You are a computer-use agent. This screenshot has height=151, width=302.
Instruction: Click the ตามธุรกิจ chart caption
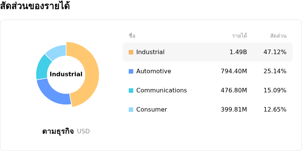[x=58, y=131]
